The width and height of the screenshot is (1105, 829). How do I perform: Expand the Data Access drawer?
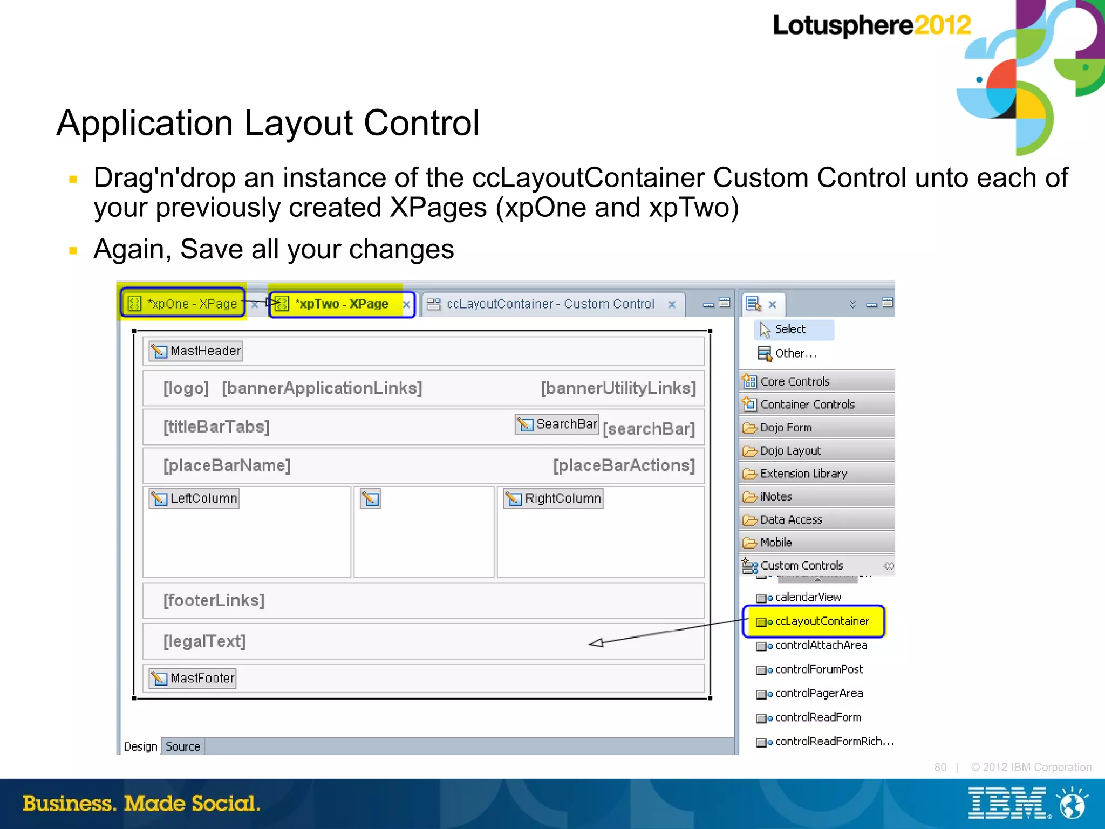(x=817, y=519)
